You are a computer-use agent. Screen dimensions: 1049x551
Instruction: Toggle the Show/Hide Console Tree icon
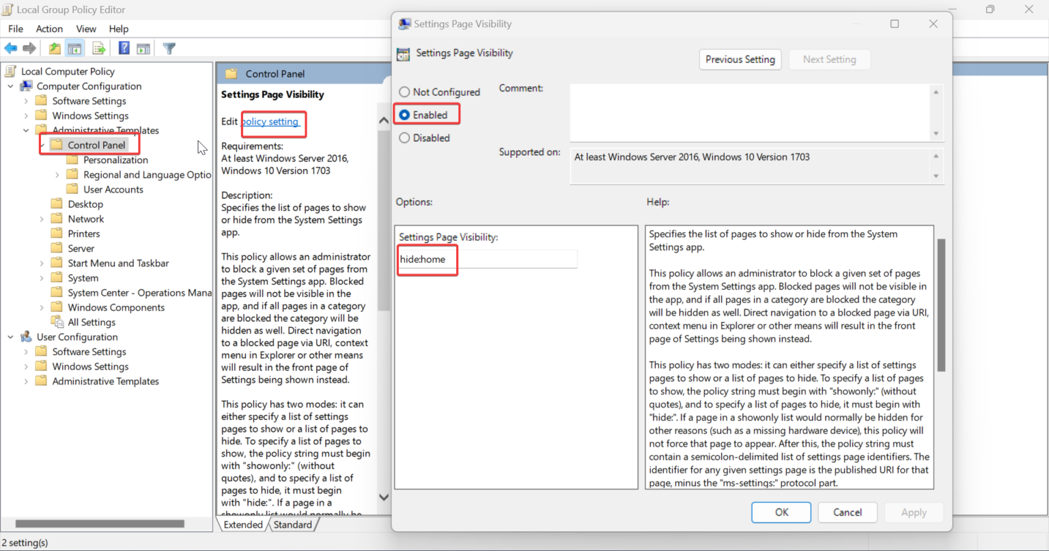[x=74, y=48]
